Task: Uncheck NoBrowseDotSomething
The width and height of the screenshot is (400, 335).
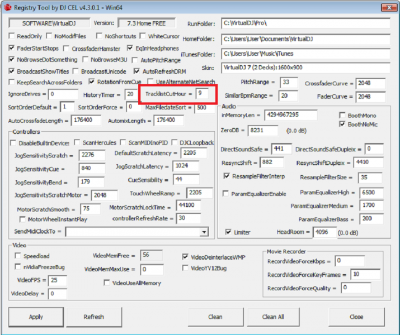Action: pyautogui.click(x=12, y=59)
